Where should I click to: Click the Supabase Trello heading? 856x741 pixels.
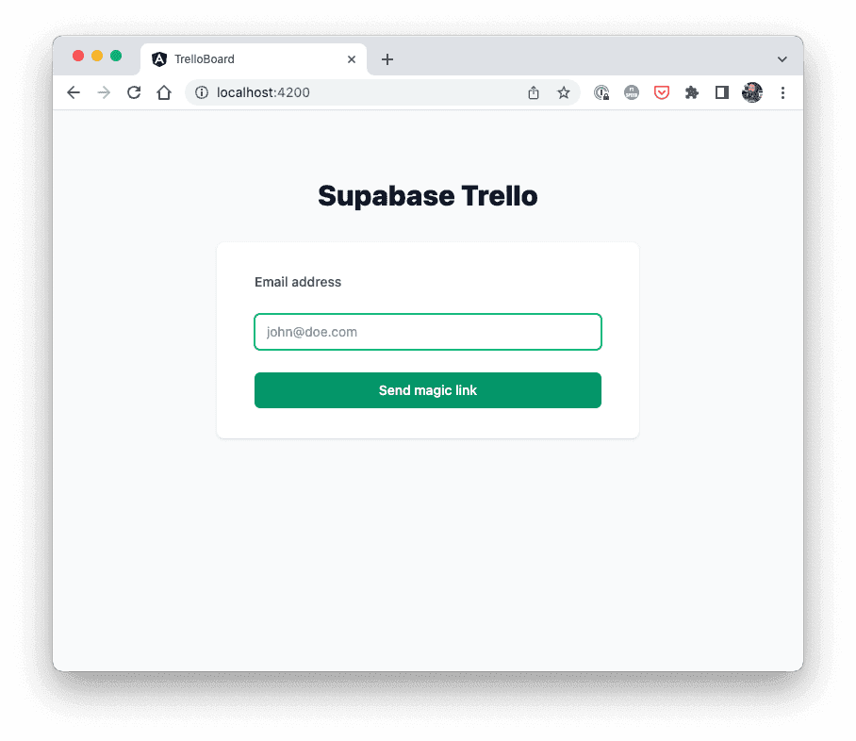click(427, 195)
